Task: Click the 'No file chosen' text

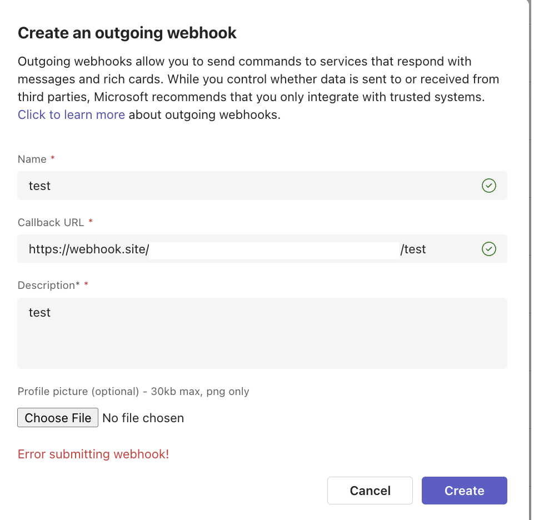Action: [143, 418]
